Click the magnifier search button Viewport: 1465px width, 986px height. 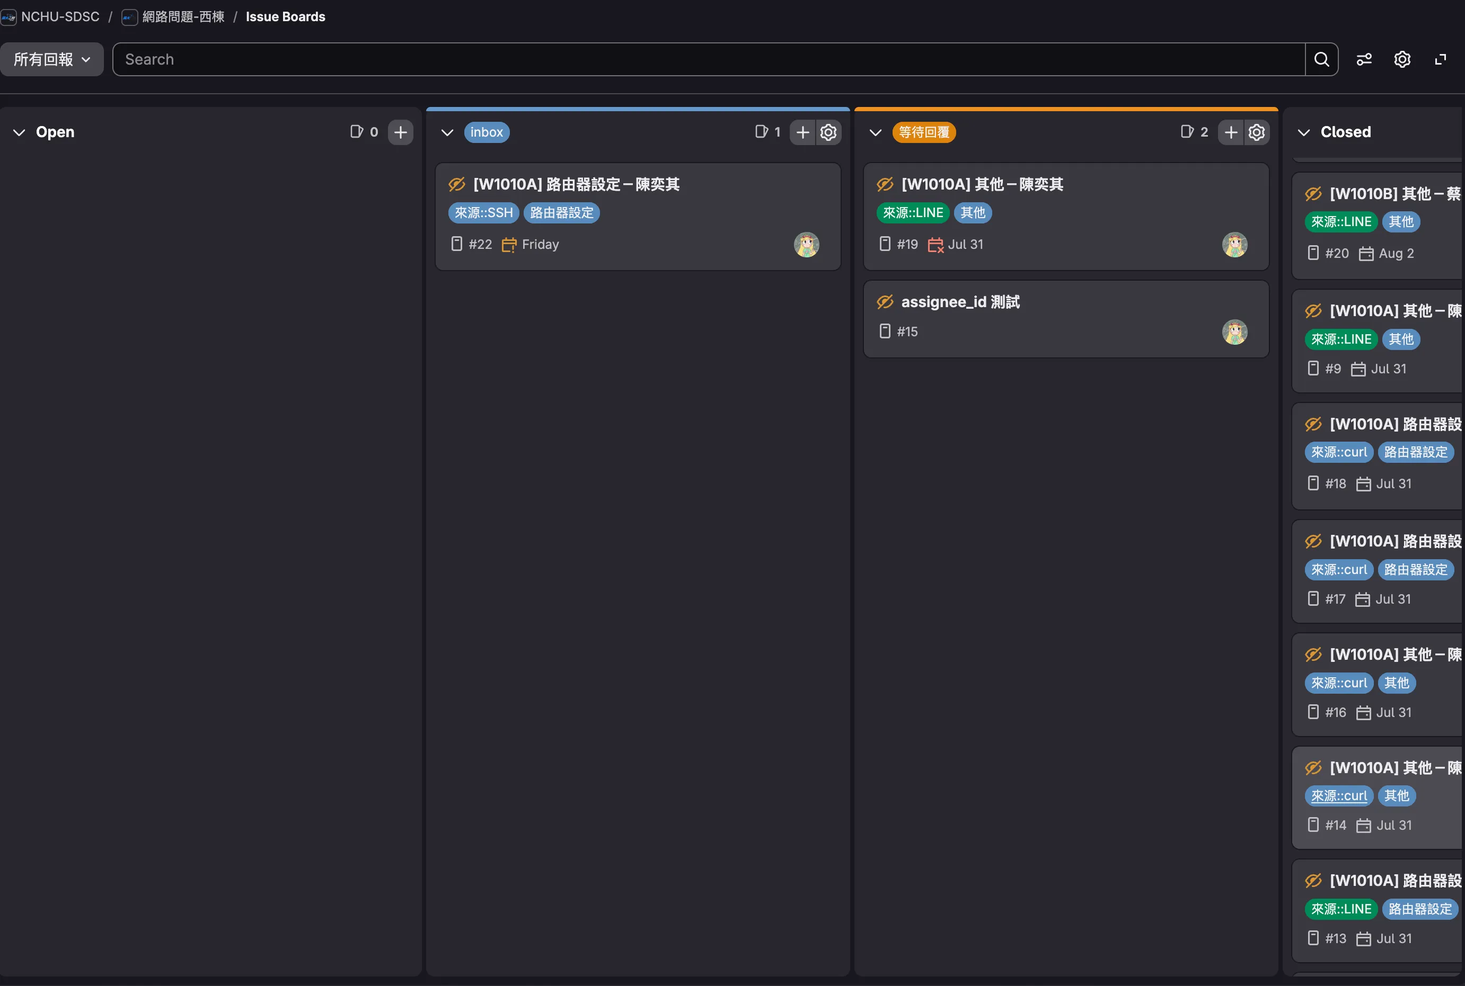(1321, 59)
